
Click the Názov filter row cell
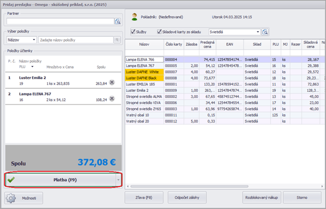click(x=145, y=53)
